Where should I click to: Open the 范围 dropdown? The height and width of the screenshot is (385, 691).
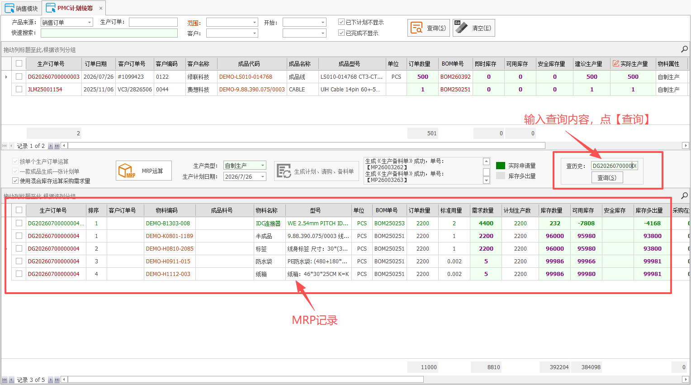[255, 22]
